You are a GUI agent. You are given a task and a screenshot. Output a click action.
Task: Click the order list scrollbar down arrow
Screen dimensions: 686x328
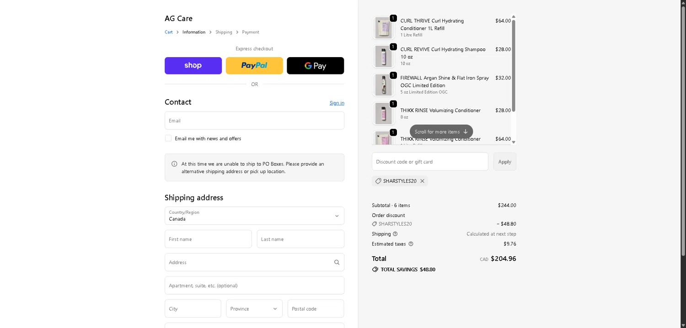(514, 142)
